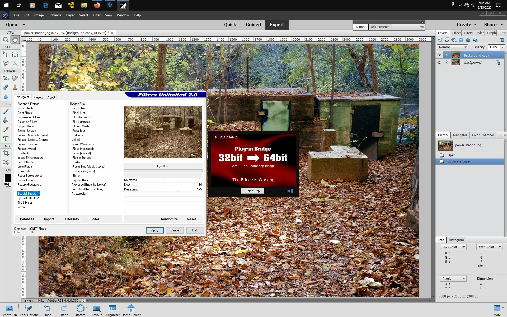Screen dimensions: 507x317
Task: Open the RGB Color dropdown in Info
Action: pyautogui.click(x=453, y=247)
